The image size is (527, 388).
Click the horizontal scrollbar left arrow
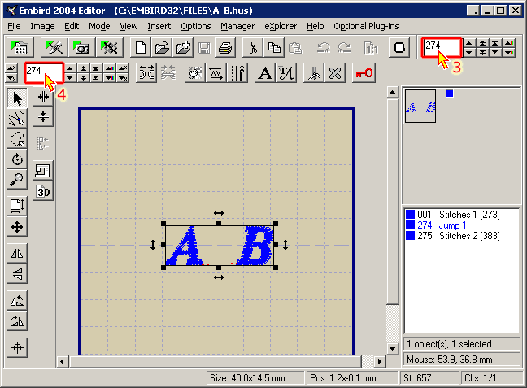click(62, 361)
